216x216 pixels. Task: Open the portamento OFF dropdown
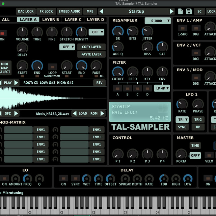pos(195,156)
